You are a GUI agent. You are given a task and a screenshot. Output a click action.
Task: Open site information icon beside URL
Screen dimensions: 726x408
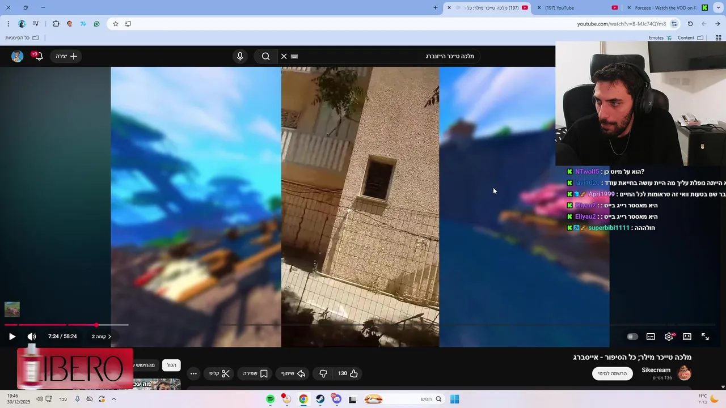tap(674, 24)
